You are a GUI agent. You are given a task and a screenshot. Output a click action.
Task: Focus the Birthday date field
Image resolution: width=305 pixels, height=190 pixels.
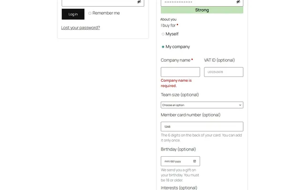[x=180, y=161]
